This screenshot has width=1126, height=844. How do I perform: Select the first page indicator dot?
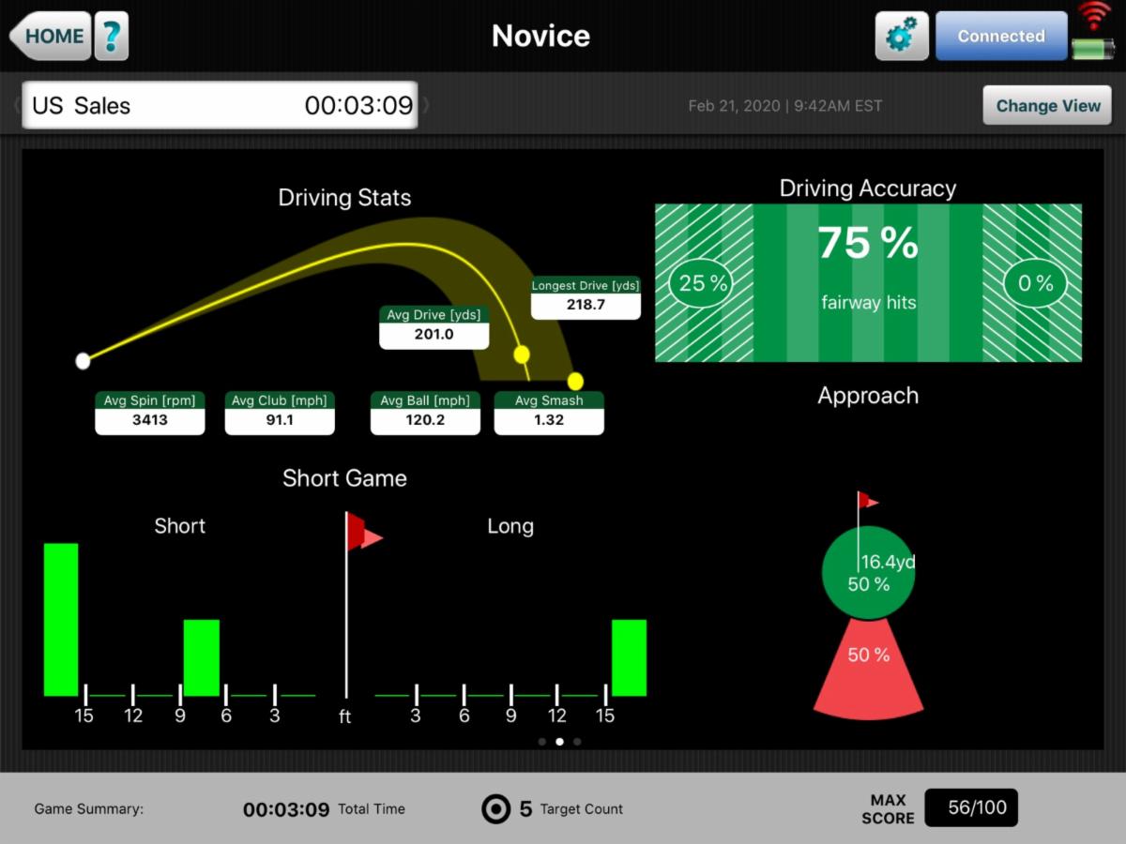[542, 741]
